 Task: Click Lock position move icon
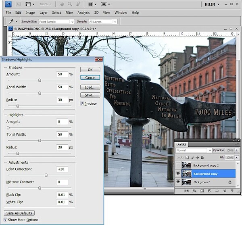point(197,157)
